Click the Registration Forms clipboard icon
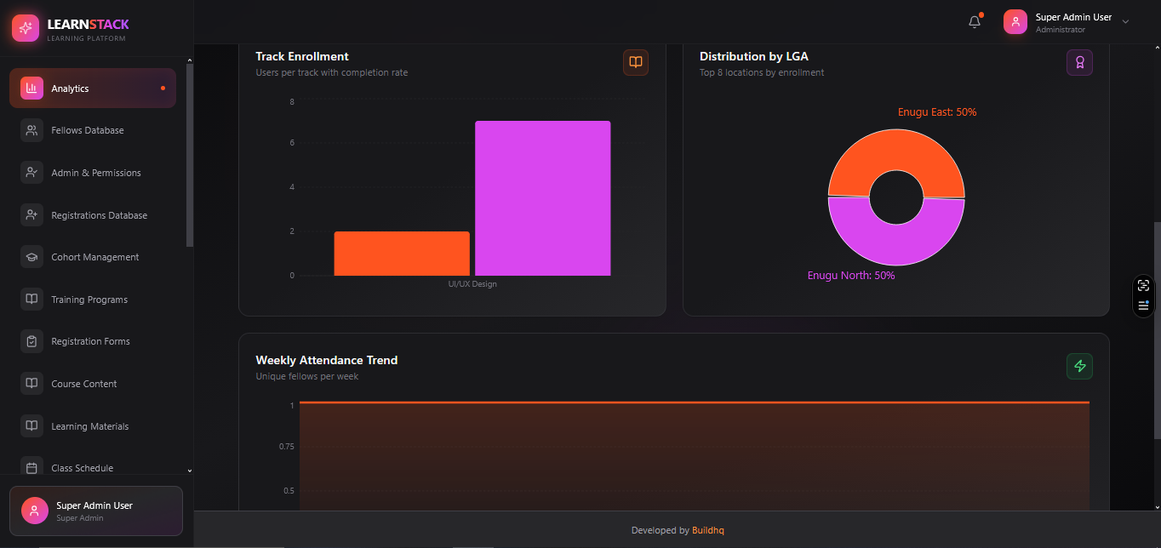 (x=31, y=341)
